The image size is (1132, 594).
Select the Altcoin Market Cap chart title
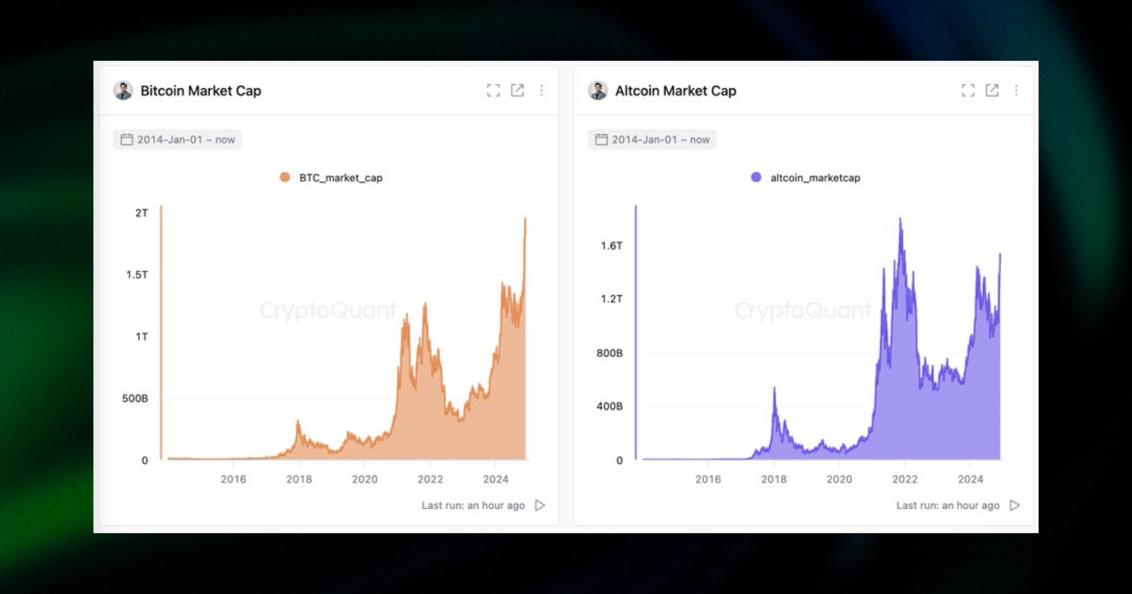[x=676, y=91]
